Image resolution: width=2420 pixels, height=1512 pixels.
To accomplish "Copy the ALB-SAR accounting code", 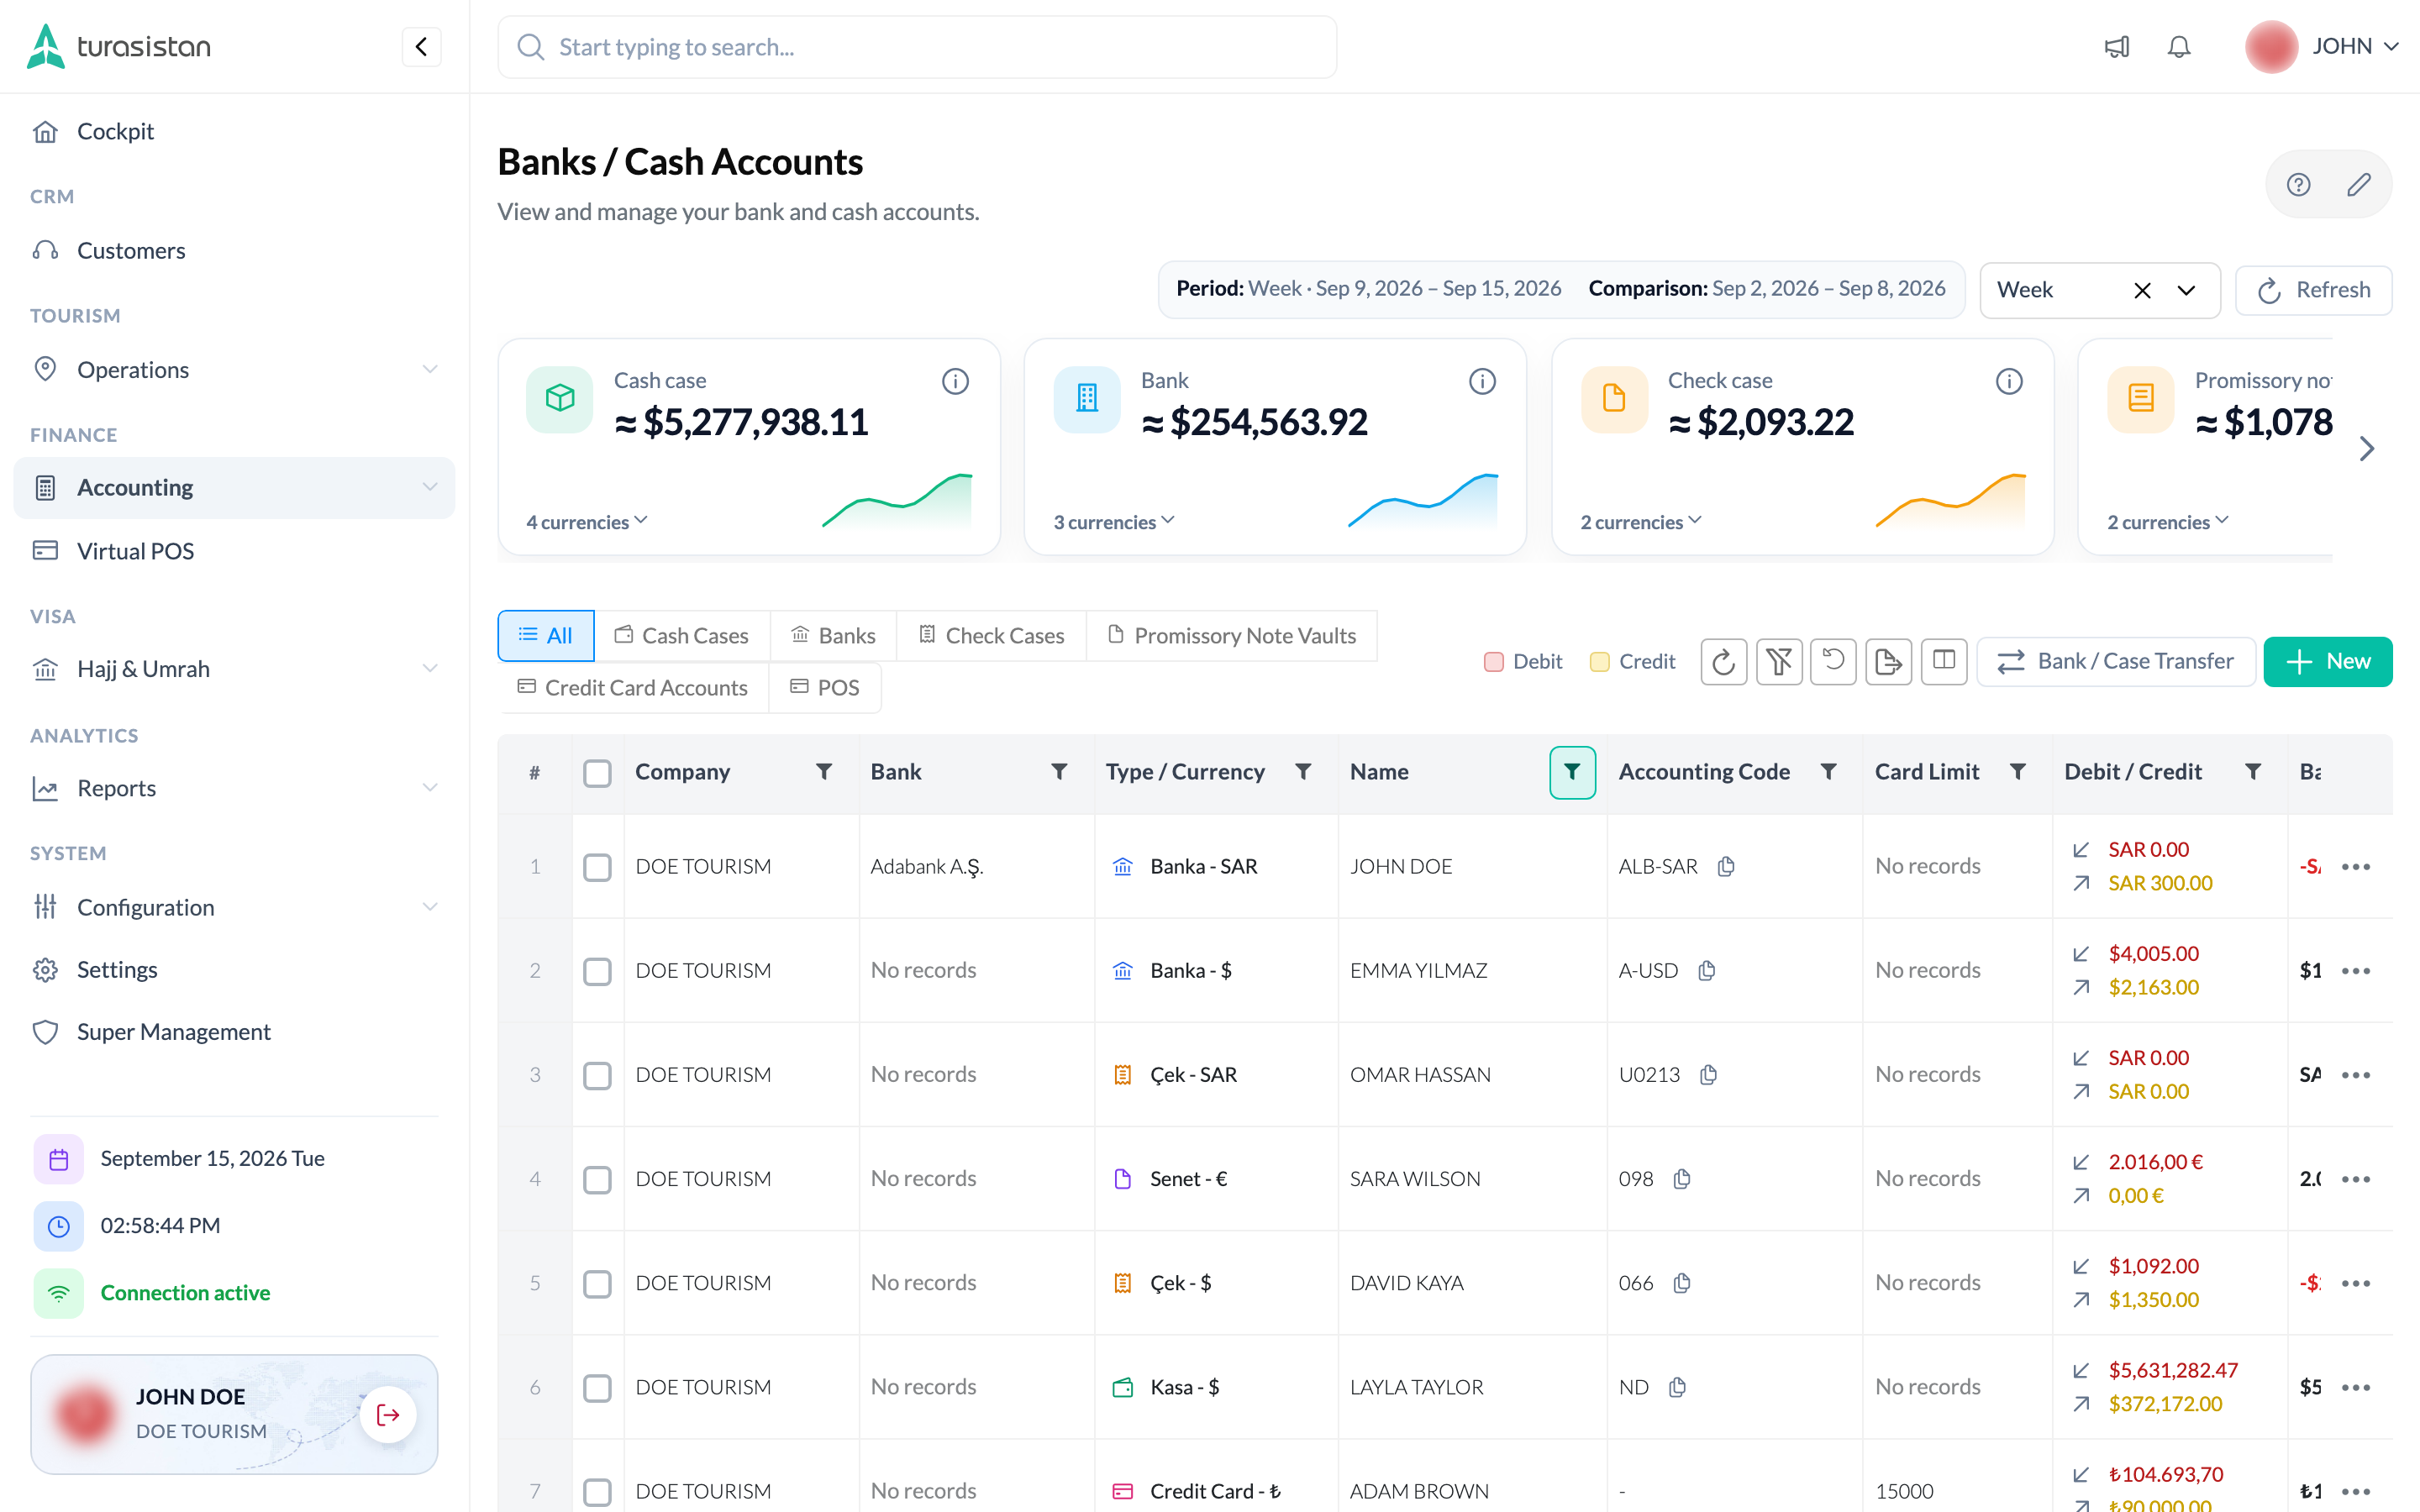I will pos(1726,867).
